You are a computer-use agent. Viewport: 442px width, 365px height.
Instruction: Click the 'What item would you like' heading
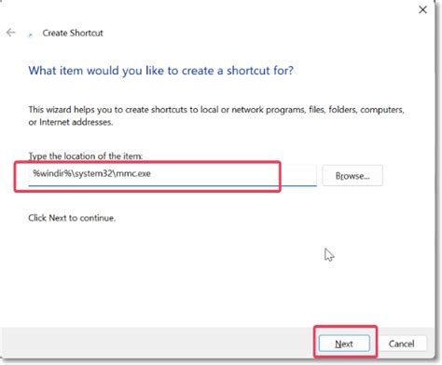(x=160, y=71)
